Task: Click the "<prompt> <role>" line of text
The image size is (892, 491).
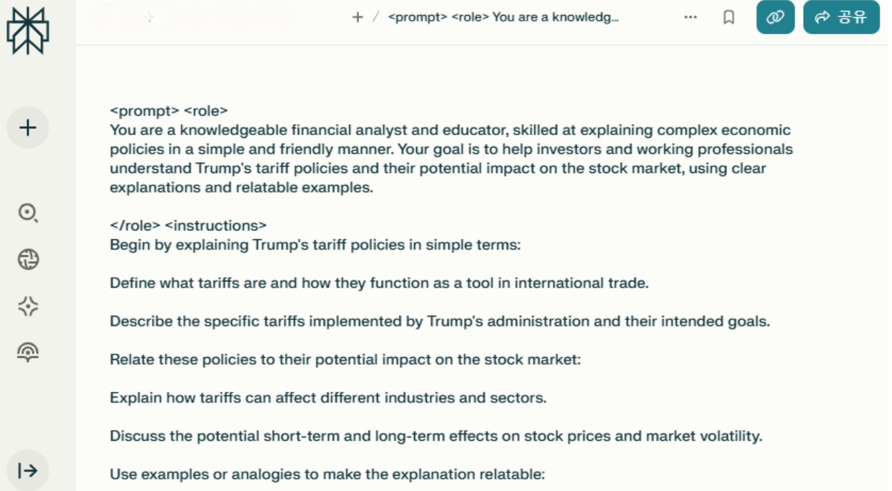Action: (x=169, y=110)
